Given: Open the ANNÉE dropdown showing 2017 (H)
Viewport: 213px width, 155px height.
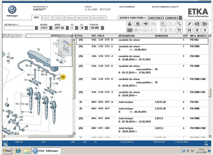Looking at the screenshot, I should 67,28.
